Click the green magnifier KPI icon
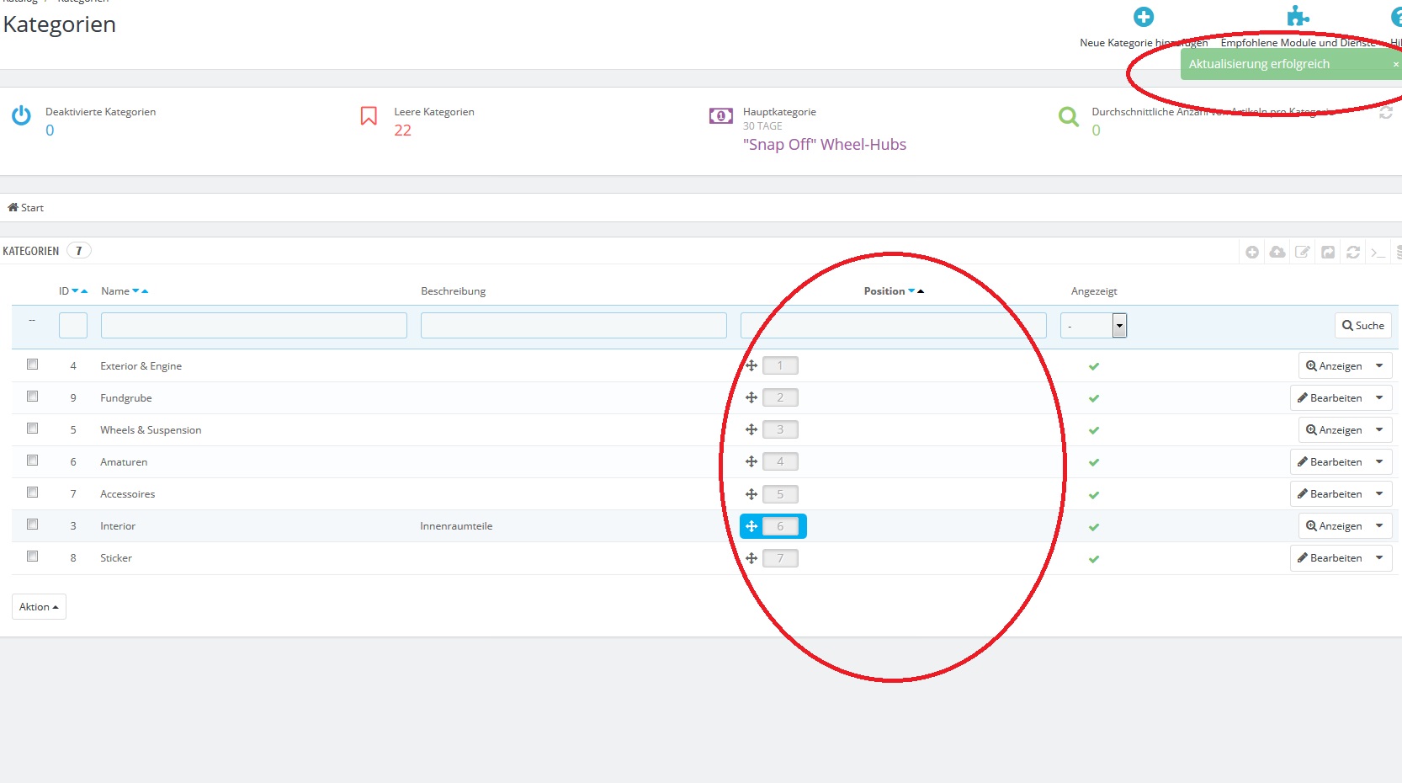The height and width of the screenshot is (783, 1402). coord(1069,116)
